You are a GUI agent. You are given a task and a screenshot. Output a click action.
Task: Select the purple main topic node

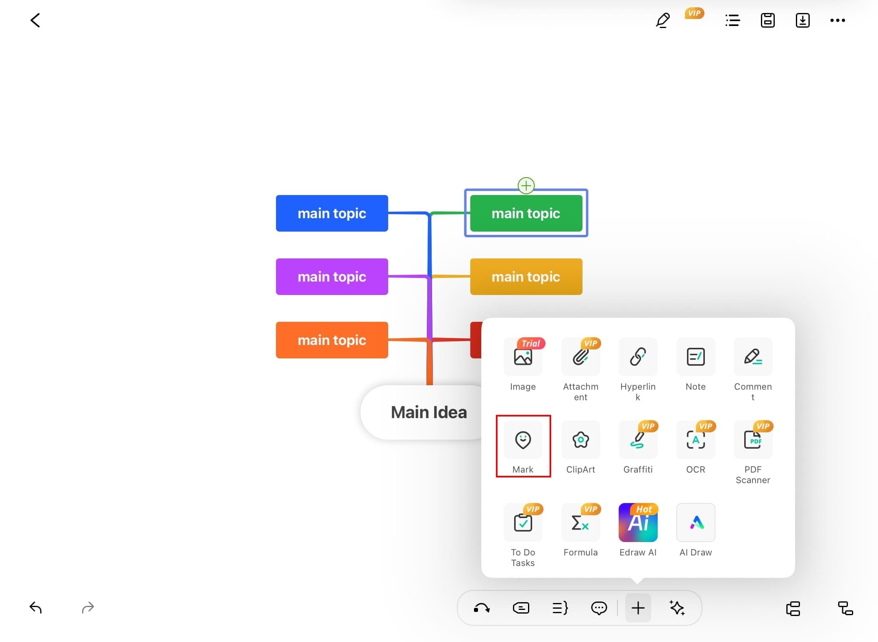click(332, 277)
